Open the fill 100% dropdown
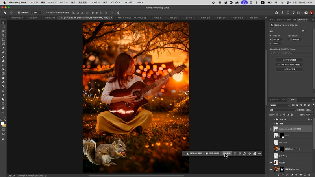 click(x=313, y=115)
